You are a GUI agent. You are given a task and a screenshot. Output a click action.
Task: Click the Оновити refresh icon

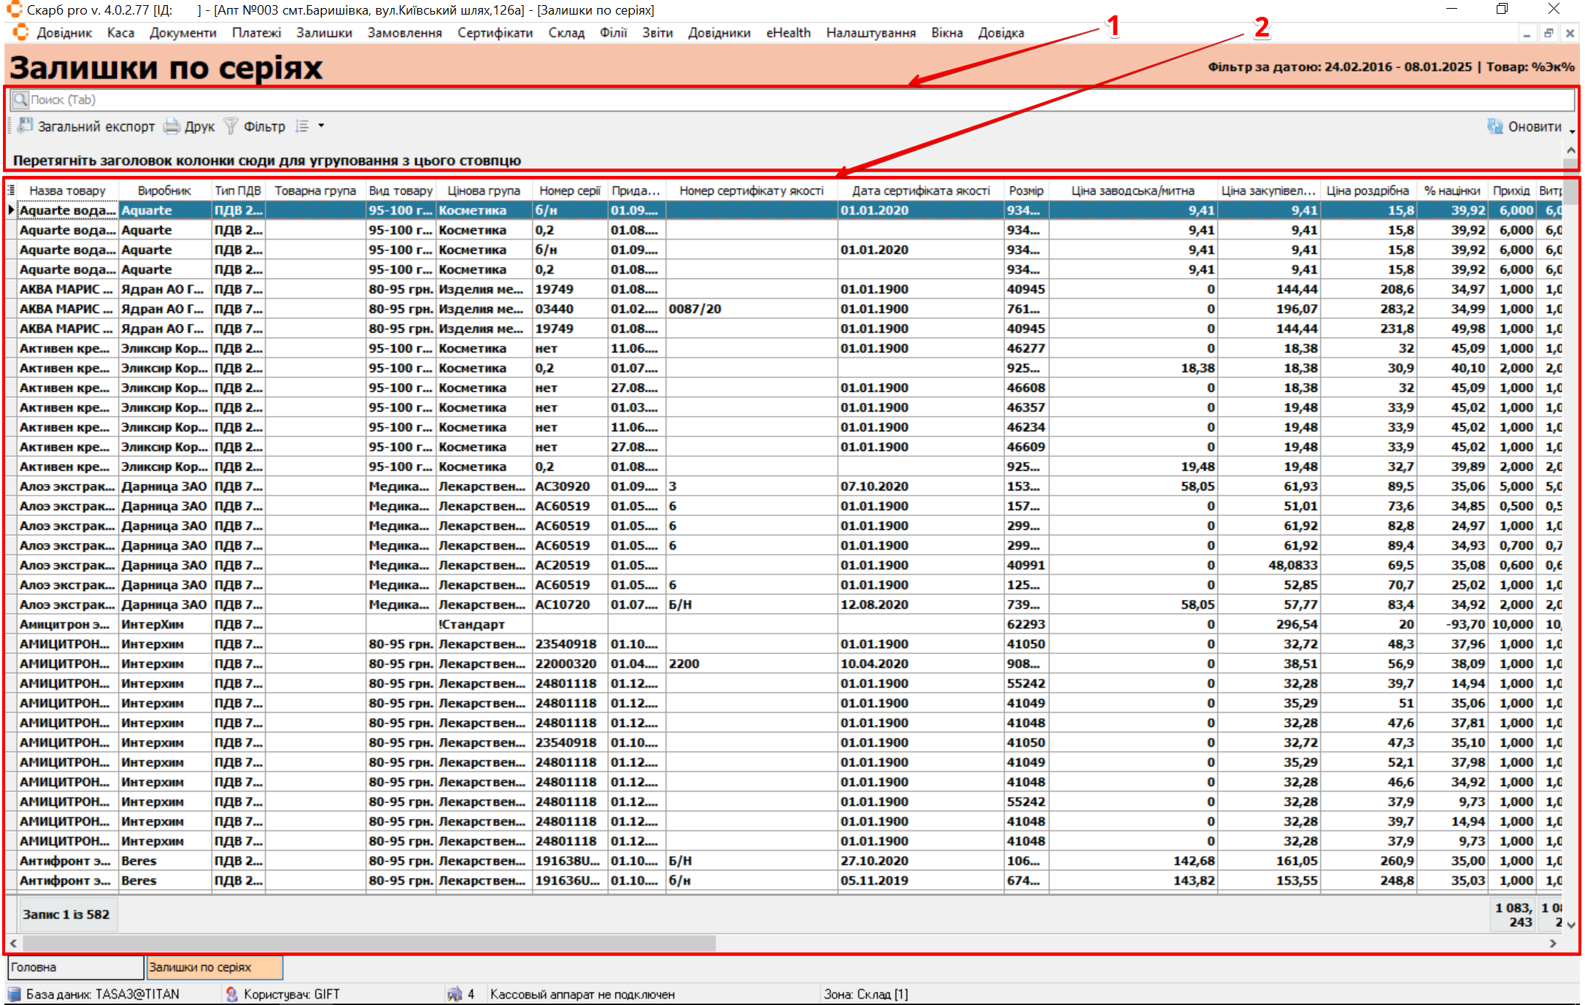[x=1495, y=126]
